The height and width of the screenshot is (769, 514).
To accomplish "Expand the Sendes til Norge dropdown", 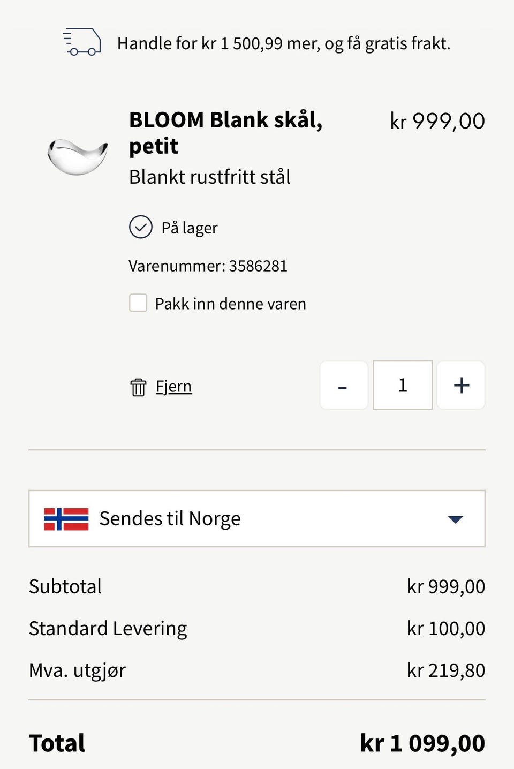I will click(x=257, y=518).
